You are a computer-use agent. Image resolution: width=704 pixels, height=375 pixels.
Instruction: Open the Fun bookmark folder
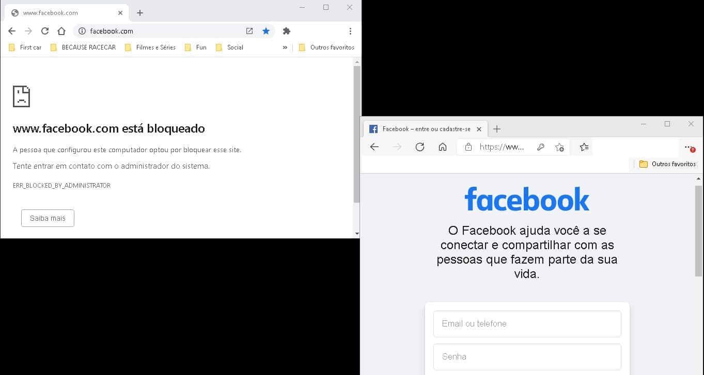pyautogui.click(x=196, y=47)
